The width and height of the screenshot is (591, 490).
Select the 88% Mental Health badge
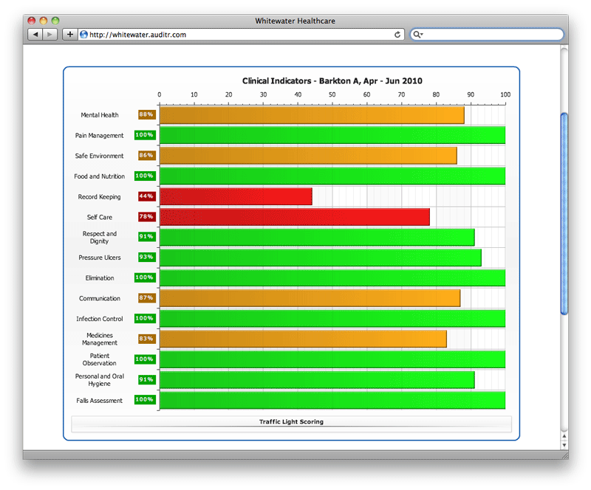pos(146,115)
